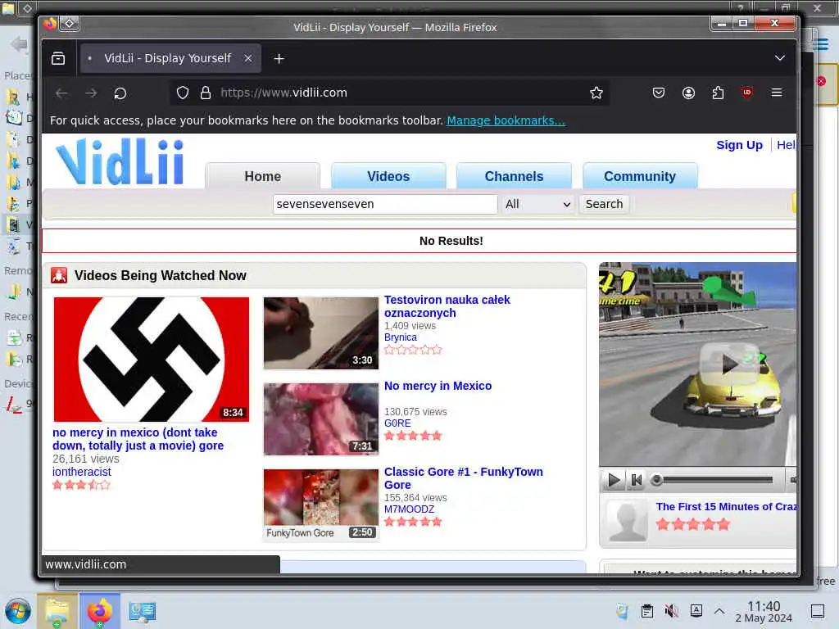
Task: Open a new tab with the plus icon
Action: [279, 59]
